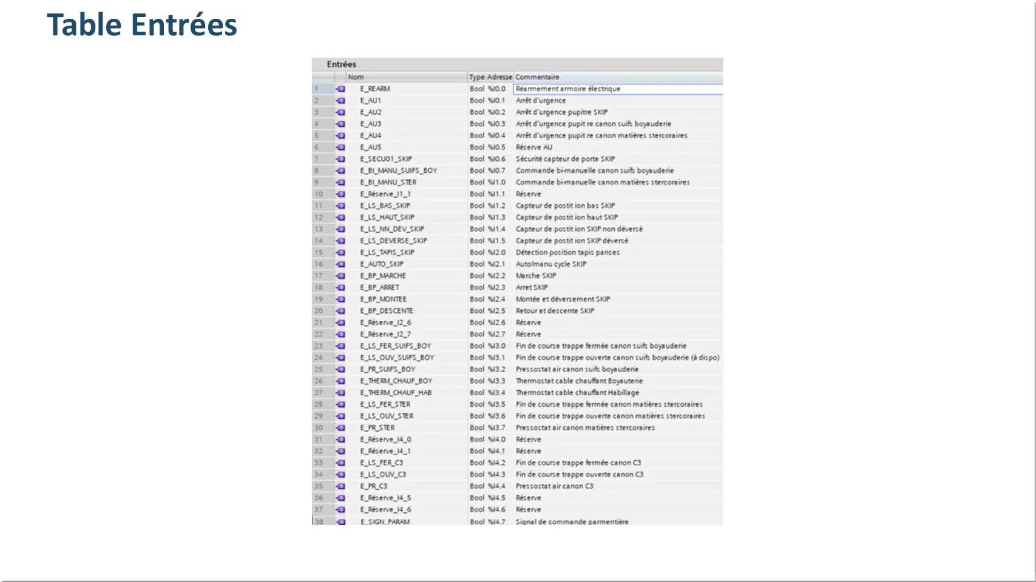
Task: Select the tag icon of E_Réserve_I1_1
Action: (340, 194)
